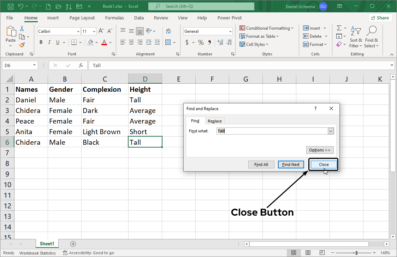
Task: Apply Percent Style number format
Action: [201, 42]
